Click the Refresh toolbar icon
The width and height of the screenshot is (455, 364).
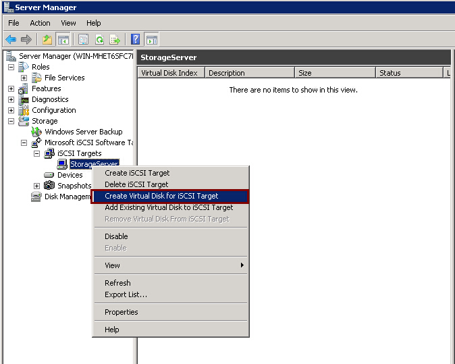pos(99,39)
